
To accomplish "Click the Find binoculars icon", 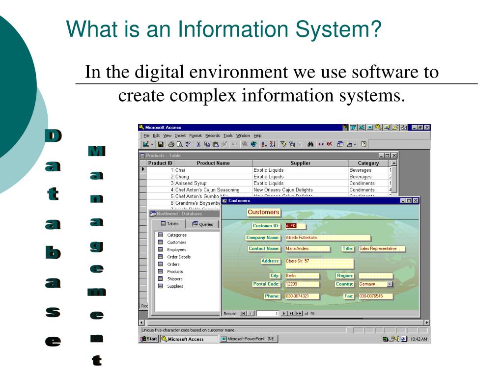I will tap(310, 144).
